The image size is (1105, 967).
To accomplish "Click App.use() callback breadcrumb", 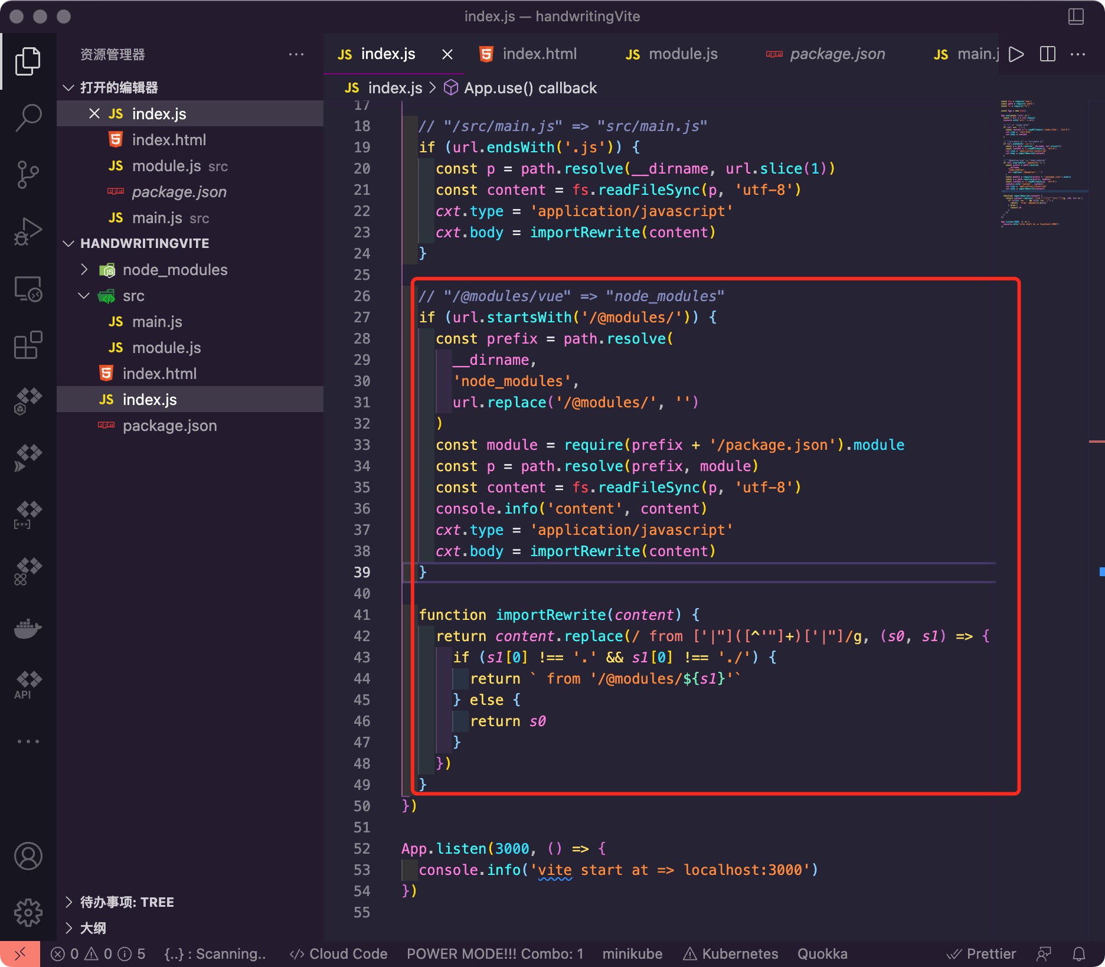I will click(520, 88).
